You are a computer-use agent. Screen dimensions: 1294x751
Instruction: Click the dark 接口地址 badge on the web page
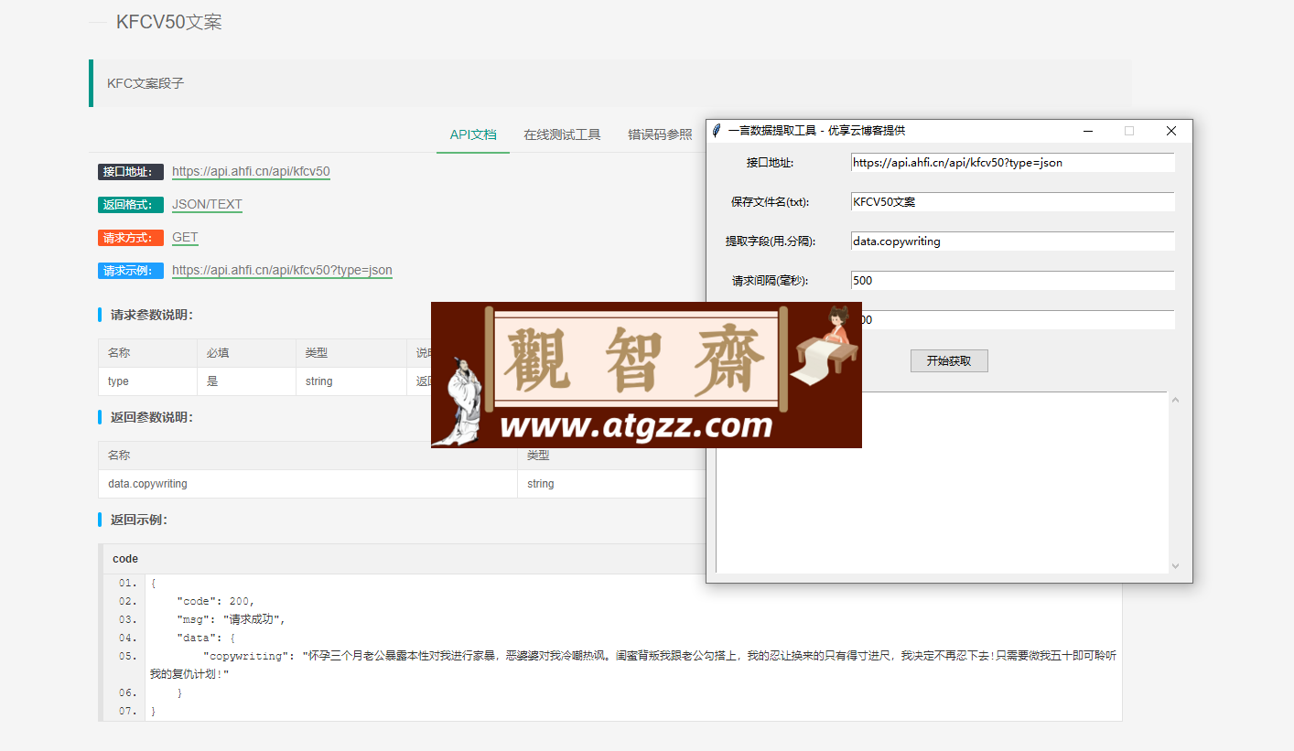pyautogui.click(x=131, y=172)
